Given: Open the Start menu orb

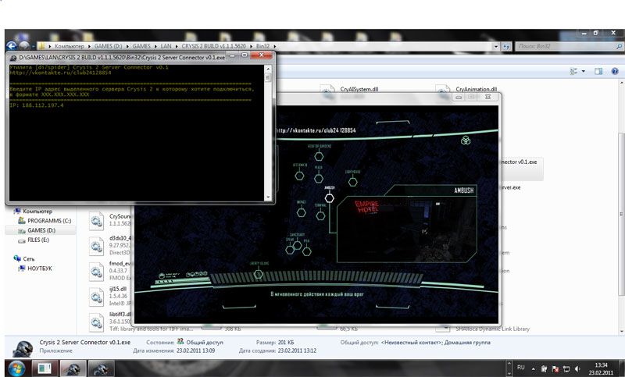Looking at the screenshot, I should pos(17,367).
